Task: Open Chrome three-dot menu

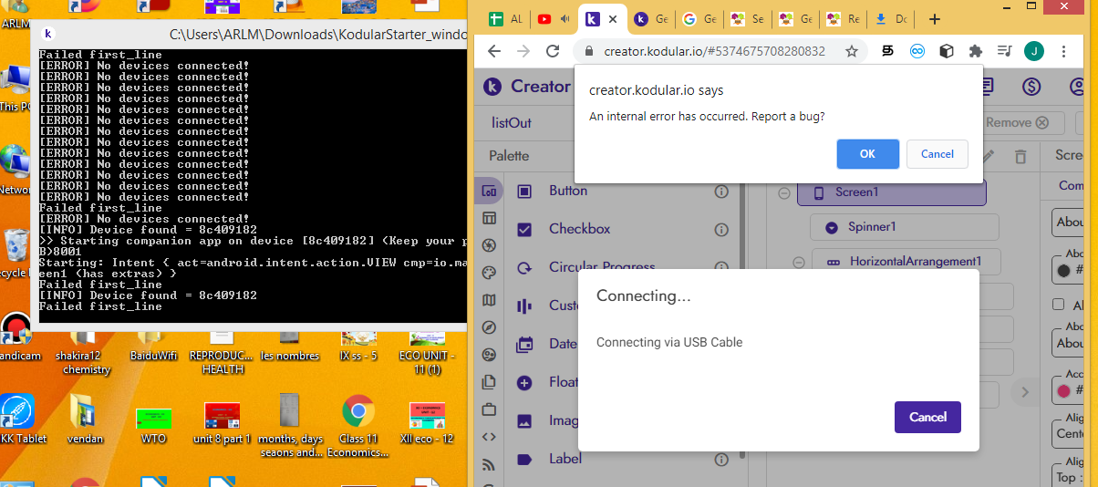Action: tap(1063, 51)
